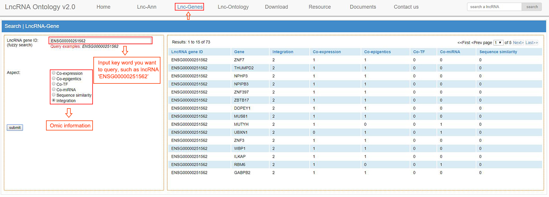Click the Co-expression column header
Image resolution: width=549 pixels, height=197 pixels.
(327, 52)
